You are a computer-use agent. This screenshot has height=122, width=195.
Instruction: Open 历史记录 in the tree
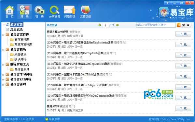(x=17, y=30)
